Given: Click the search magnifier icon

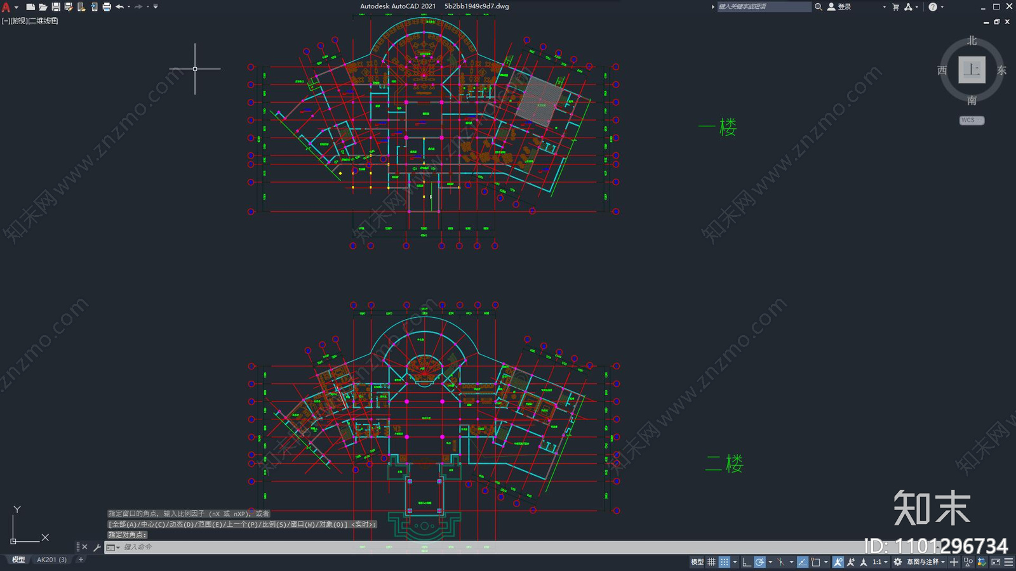Looking at the screenshot, I should tap(819, 6).
